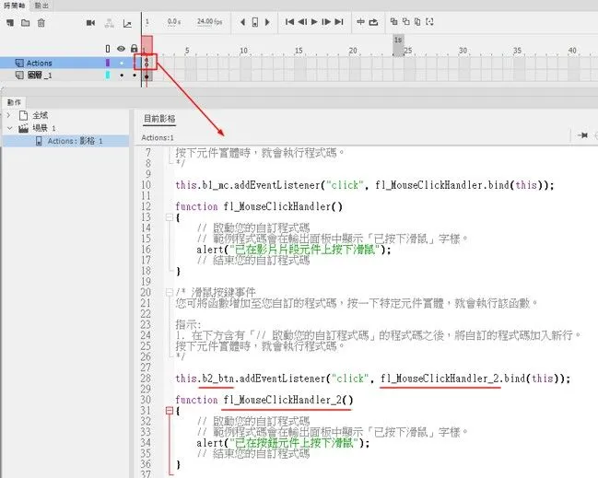Go to next keyframe arrow

tap(267, 22)
